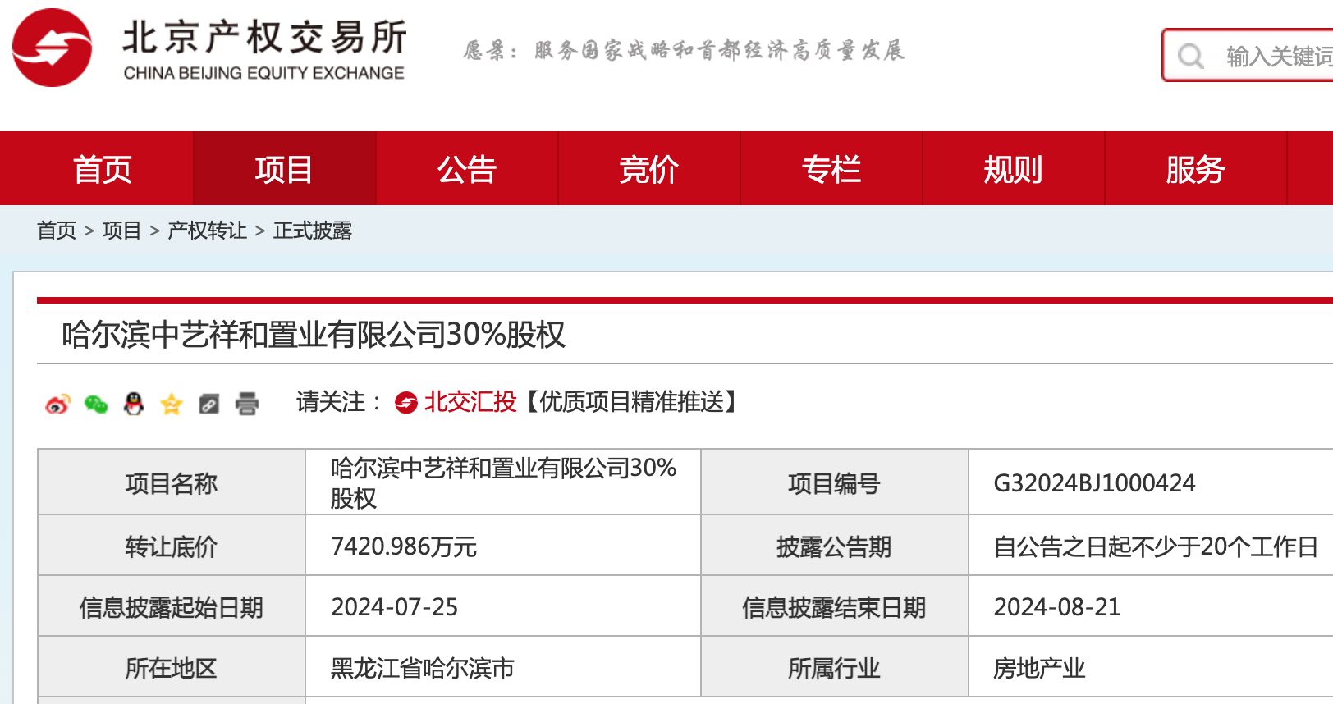
Task: Go to 产权转让 in the breadcrumb
Action: coord(207,231)
